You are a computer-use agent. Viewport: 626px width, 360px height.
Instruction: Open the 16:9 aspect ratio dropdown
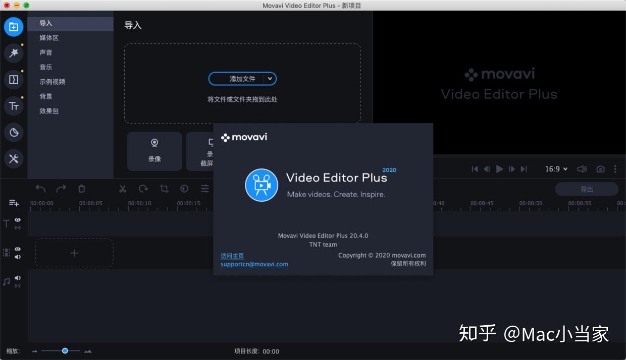point(556,169)
